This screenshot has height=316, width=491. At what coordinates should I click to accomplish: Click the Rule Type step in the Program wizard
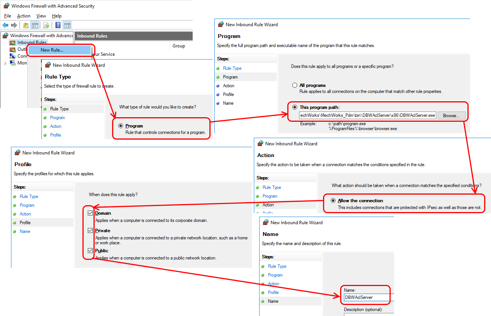coord(232,68)
